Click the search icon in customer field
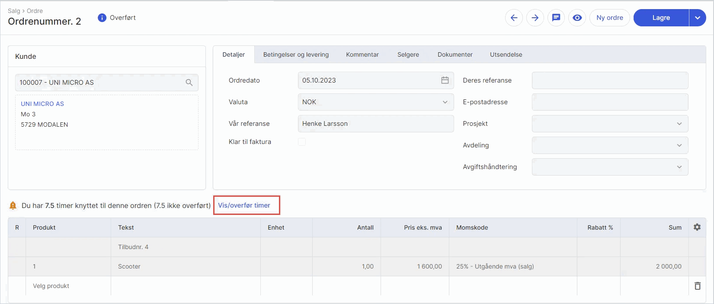Viewport: 714px width, 304px height. [189, 83]
